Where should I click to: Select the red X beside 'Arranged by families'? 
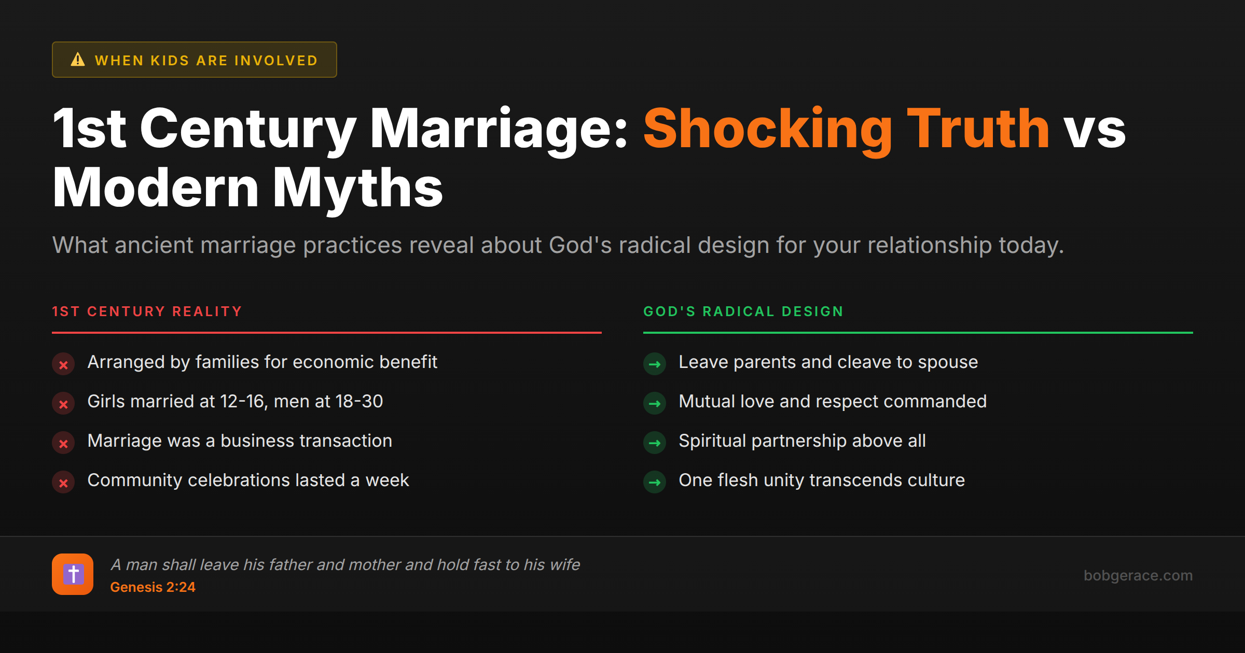(63, 364)
